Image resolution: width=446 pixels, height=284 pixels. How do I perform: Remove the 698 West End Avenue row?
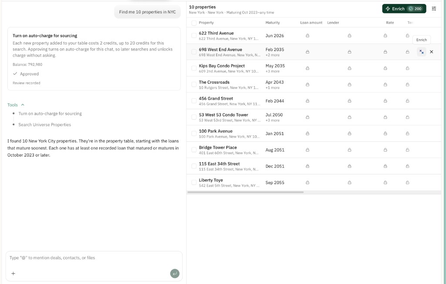(x=432, y=52)
